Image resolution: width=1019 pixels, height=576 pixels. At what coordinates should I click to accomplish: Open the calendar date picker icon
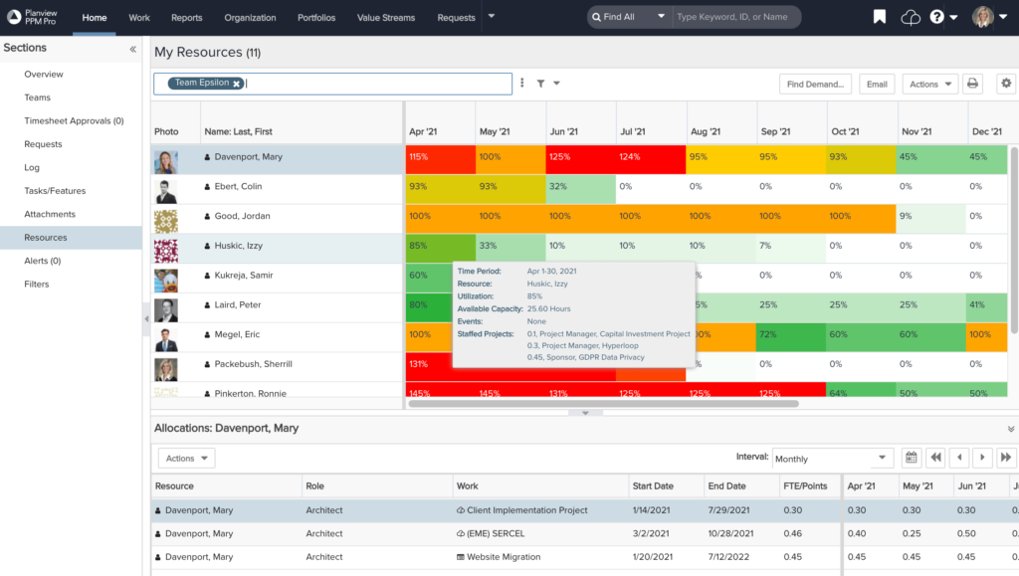click(912, 458)
